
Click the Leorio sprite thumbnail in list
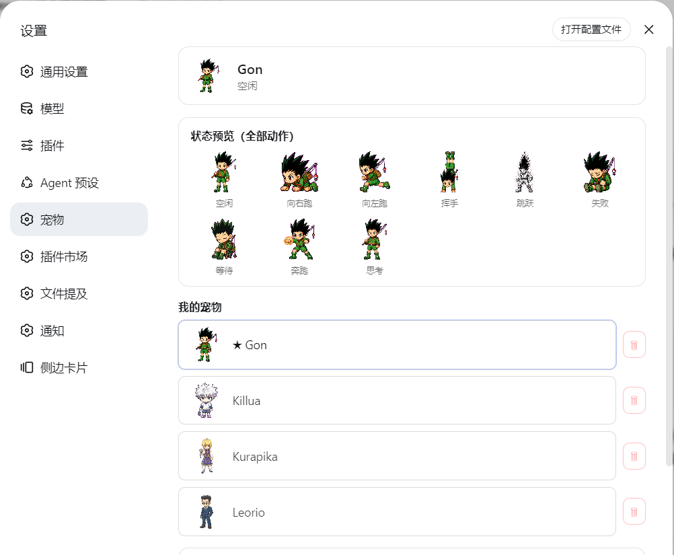click(207, 511)
